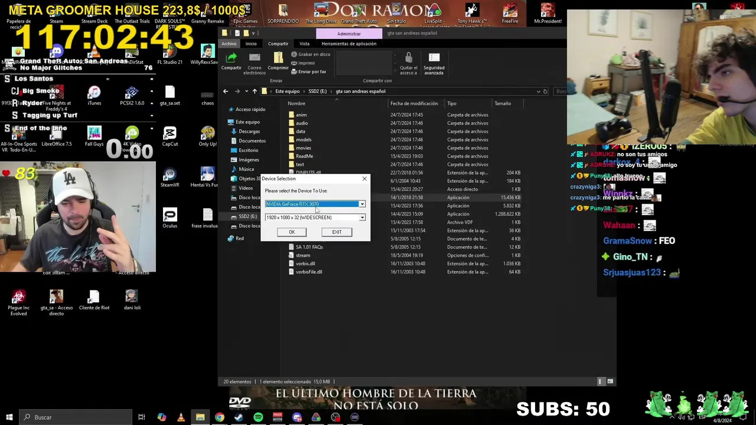Click Este equipo in the address breadcrumb
The width and height of the screenshot is (756, 425).
288,91
